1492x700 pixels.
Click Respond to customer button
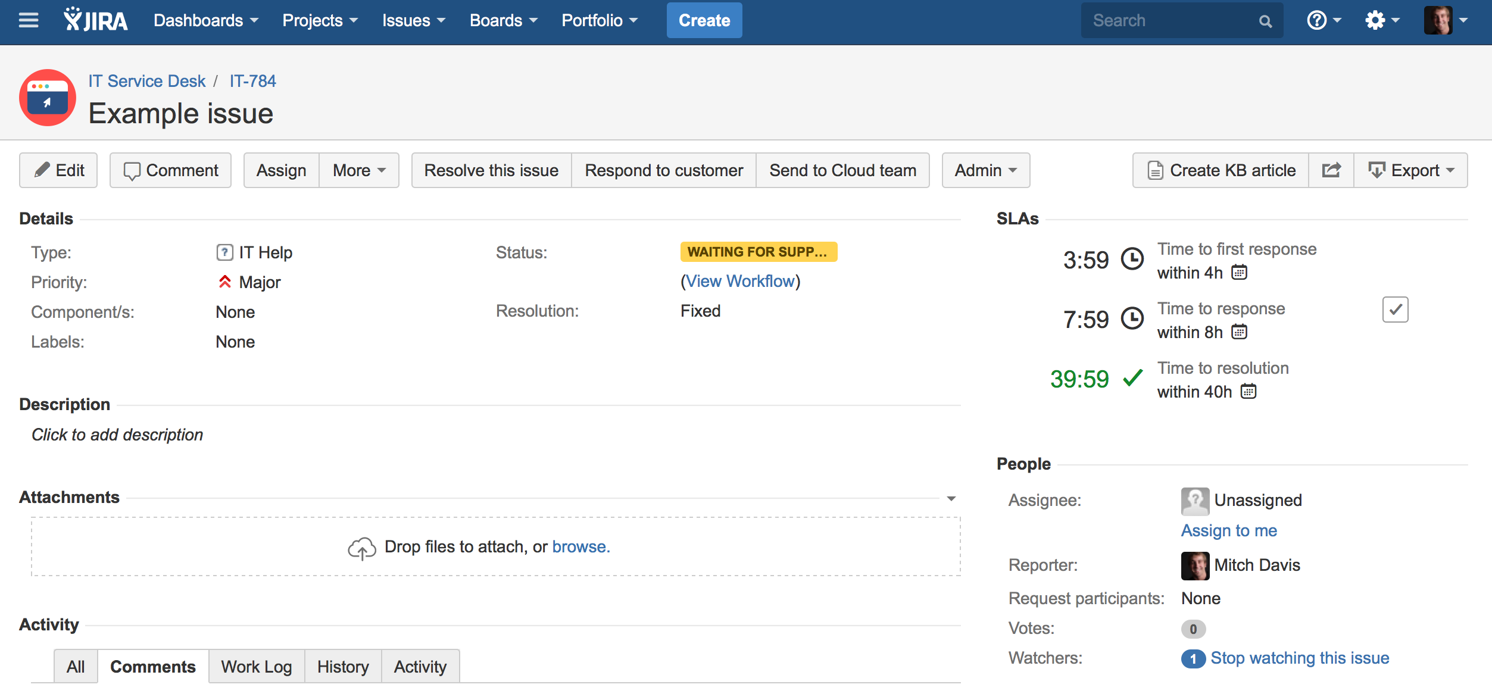click(x=664, y=170)
